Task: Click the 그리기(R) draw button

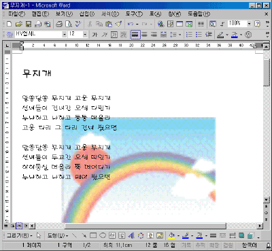Action: pyautogui.click(x=19, y=235)
